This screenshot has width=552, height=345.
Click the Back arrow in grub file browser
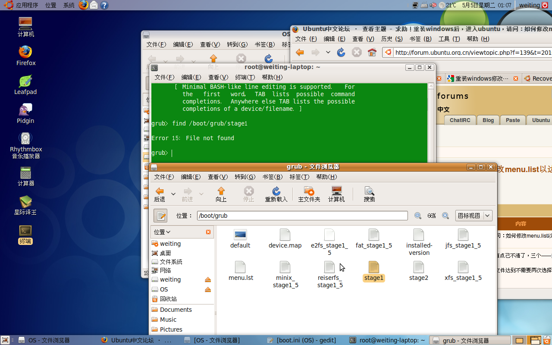pyautogui.click(x=160, y=191)
